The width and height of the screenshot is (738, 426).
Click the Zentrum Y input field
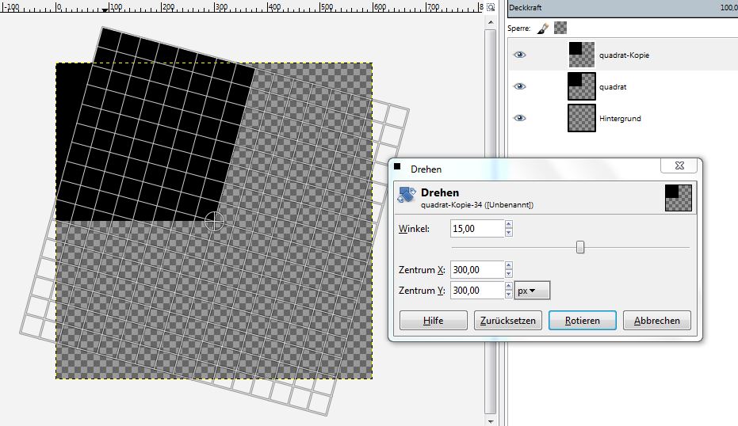(476, 291)
